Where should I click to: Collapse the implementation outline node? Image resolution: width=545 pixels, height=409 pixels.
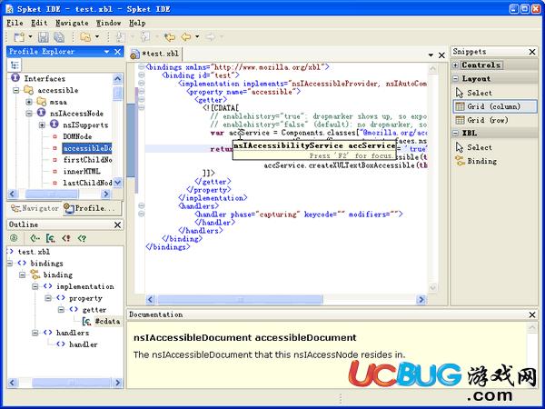point(35,286)
